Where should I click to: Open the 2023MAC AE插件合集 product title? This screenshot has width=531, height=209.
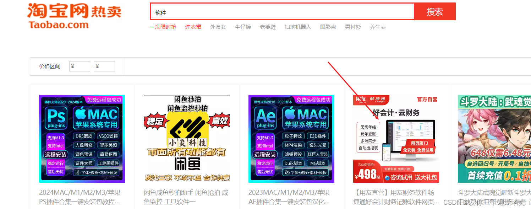point(289,197)
